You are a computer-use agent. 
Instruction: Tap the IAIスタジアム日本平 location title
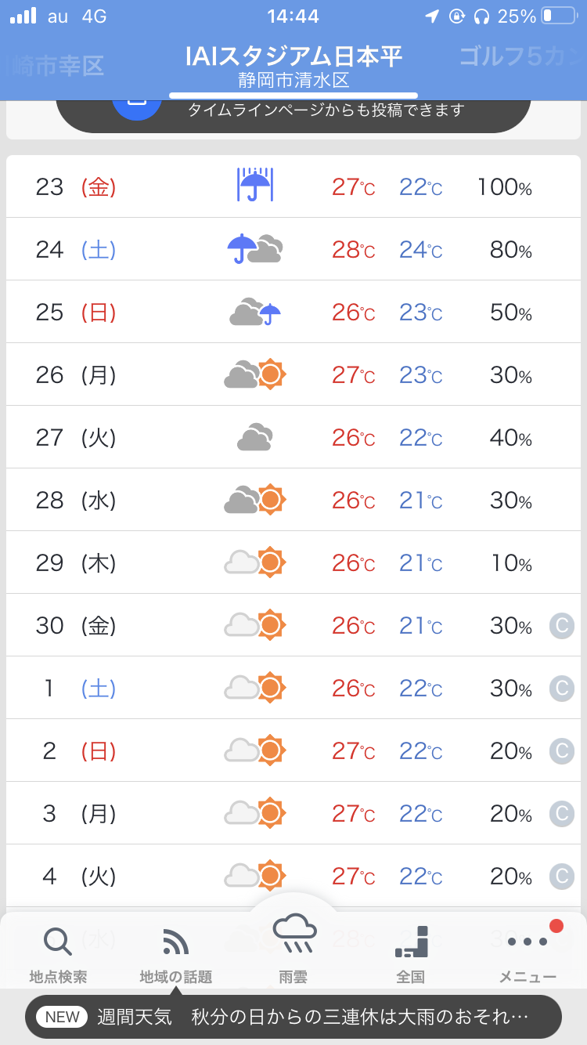[x=293, y=56]
